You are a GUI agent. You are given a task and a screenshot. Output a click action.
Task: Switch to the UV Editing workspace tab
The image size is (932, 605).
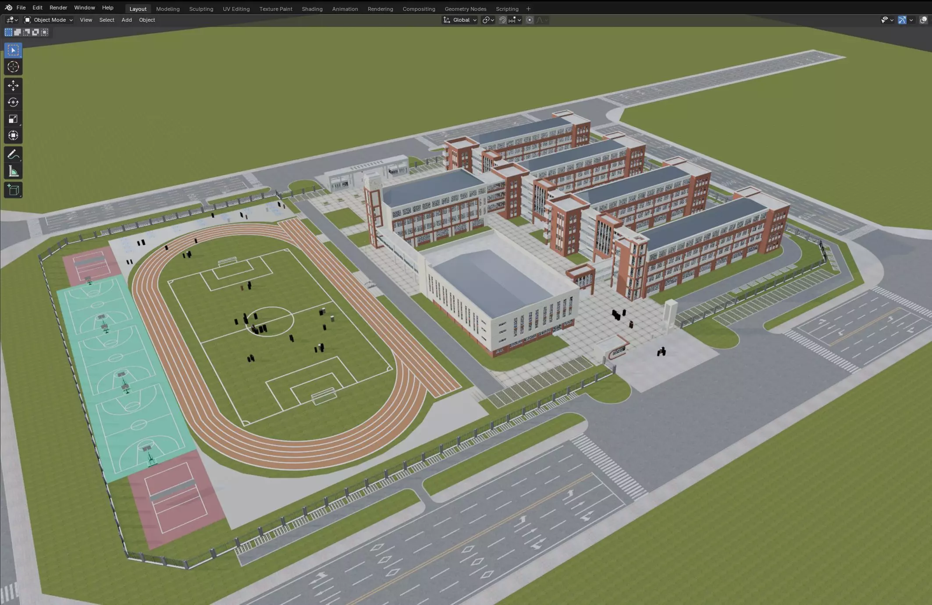236,9
